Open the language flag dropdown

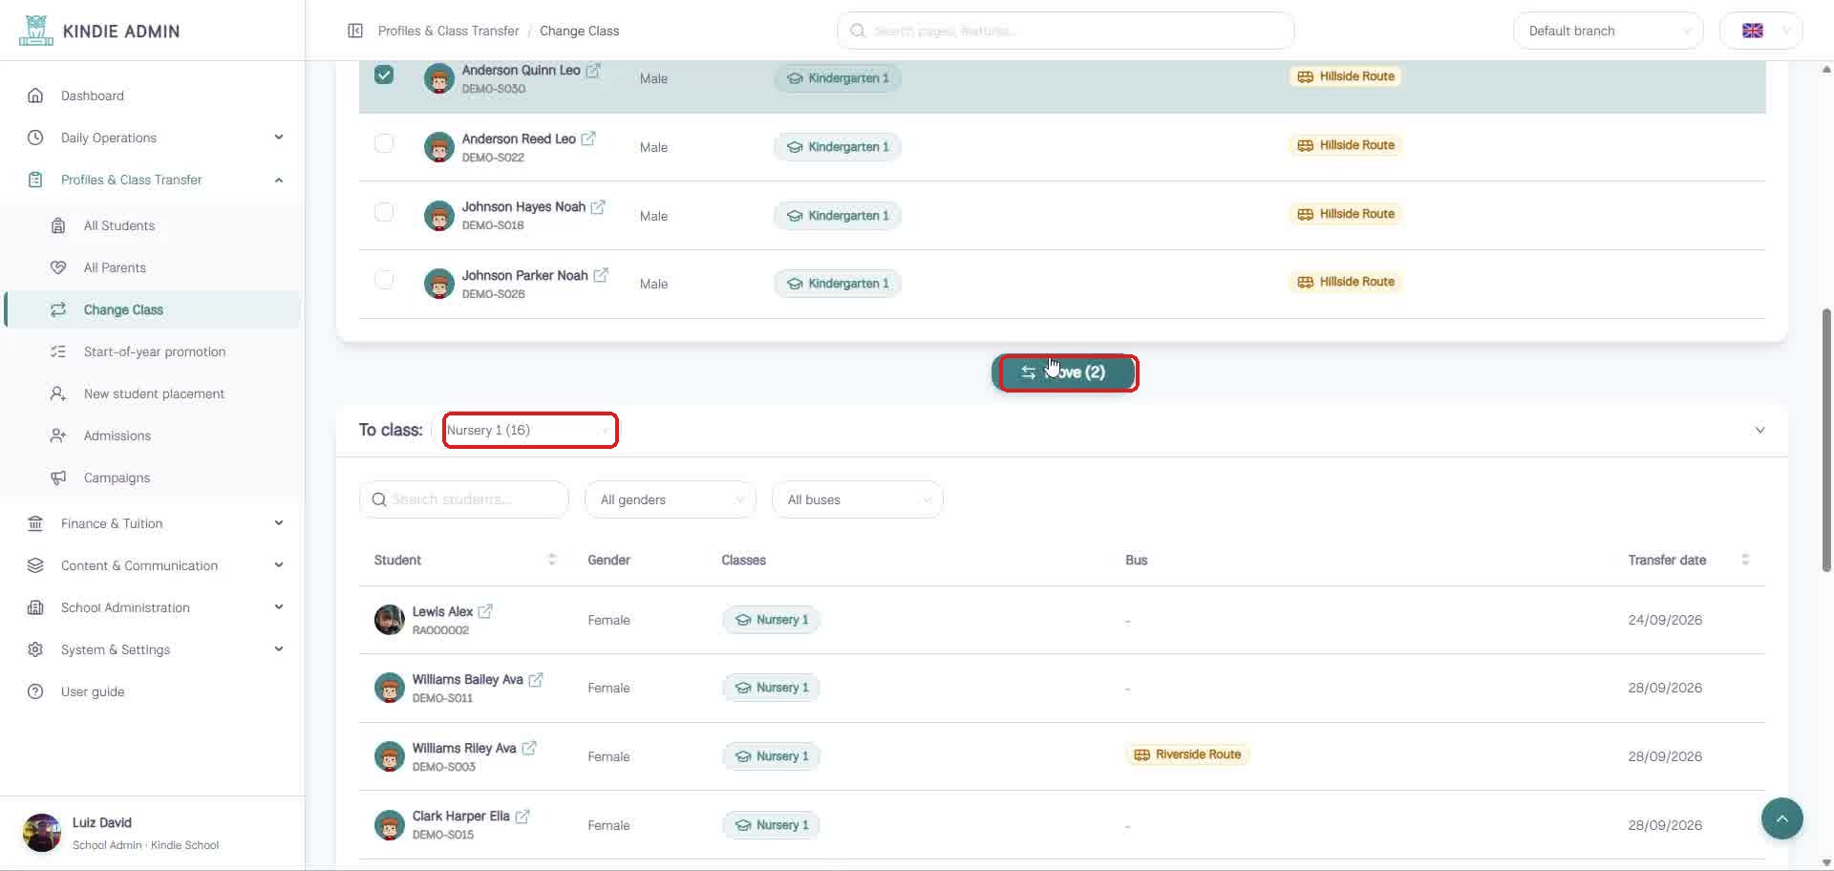1761,31
